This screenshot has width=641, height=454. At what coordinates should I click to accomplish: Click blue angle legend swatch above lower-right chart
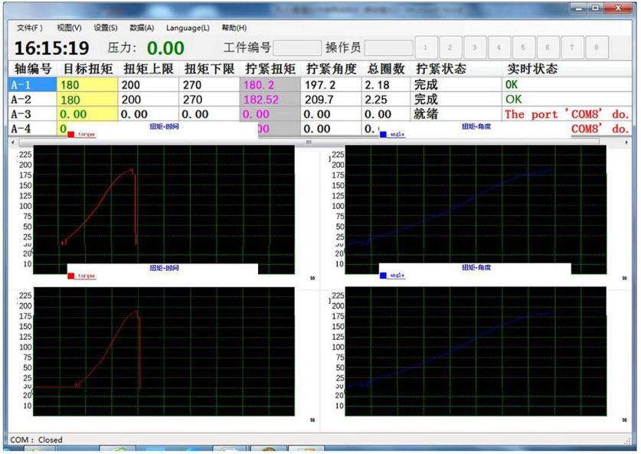383,275
